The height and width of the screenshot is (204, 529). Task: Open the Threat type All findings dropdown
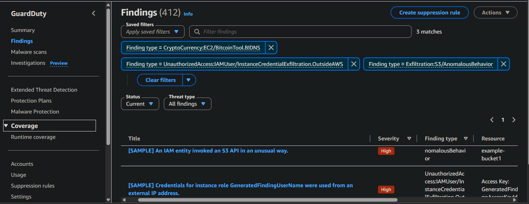tap(188, 104)
